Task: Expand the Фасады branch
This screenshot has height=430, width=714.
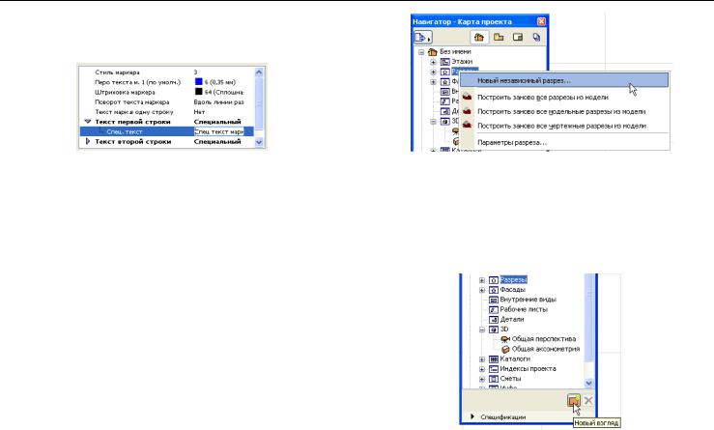Action: coord(482,290)
